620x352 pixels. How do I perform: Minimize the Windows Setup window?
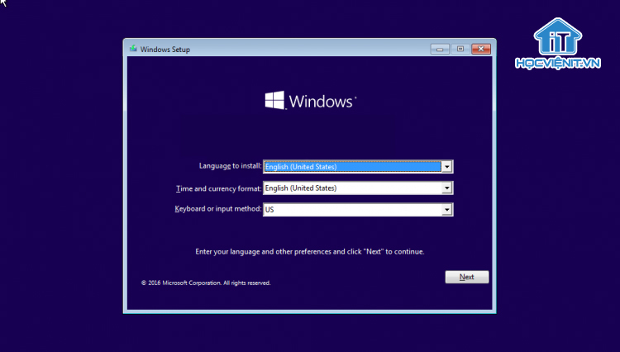[440, 49]
